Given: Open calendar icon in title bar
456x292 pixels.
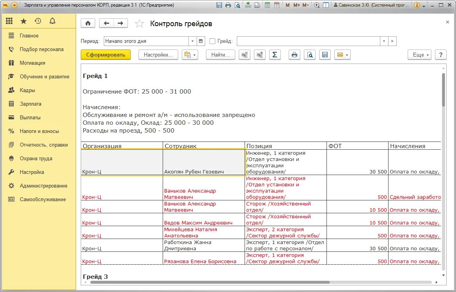Looking at the screenshot, I should [277, 5].
